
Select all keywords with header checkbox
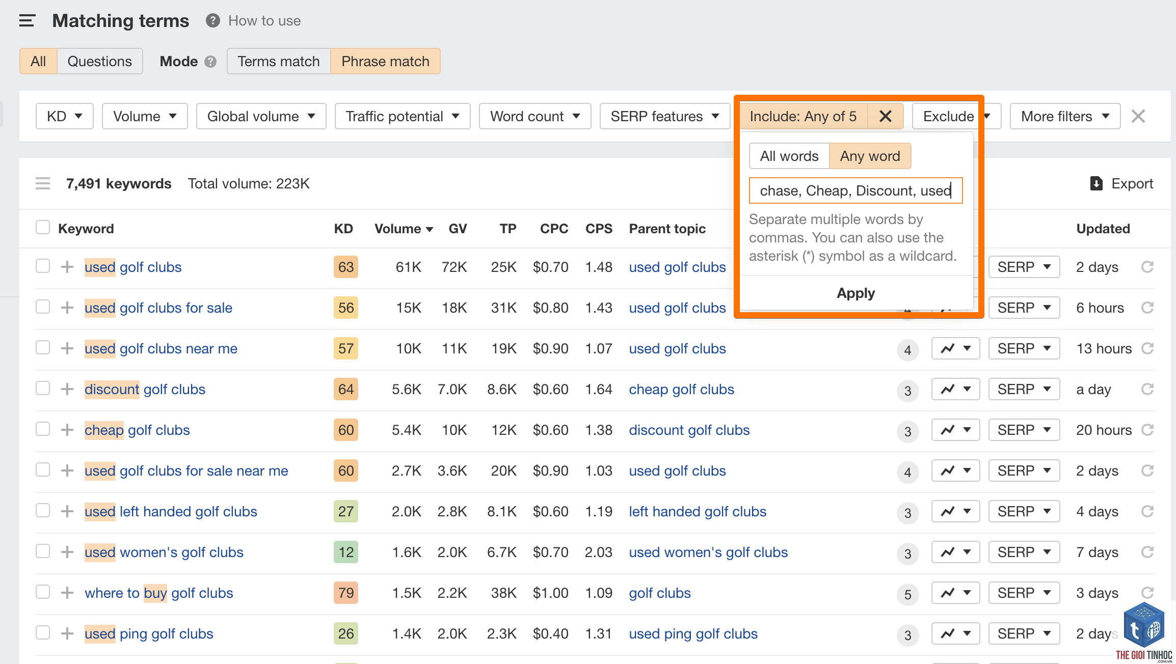click(x=43, y=227)
